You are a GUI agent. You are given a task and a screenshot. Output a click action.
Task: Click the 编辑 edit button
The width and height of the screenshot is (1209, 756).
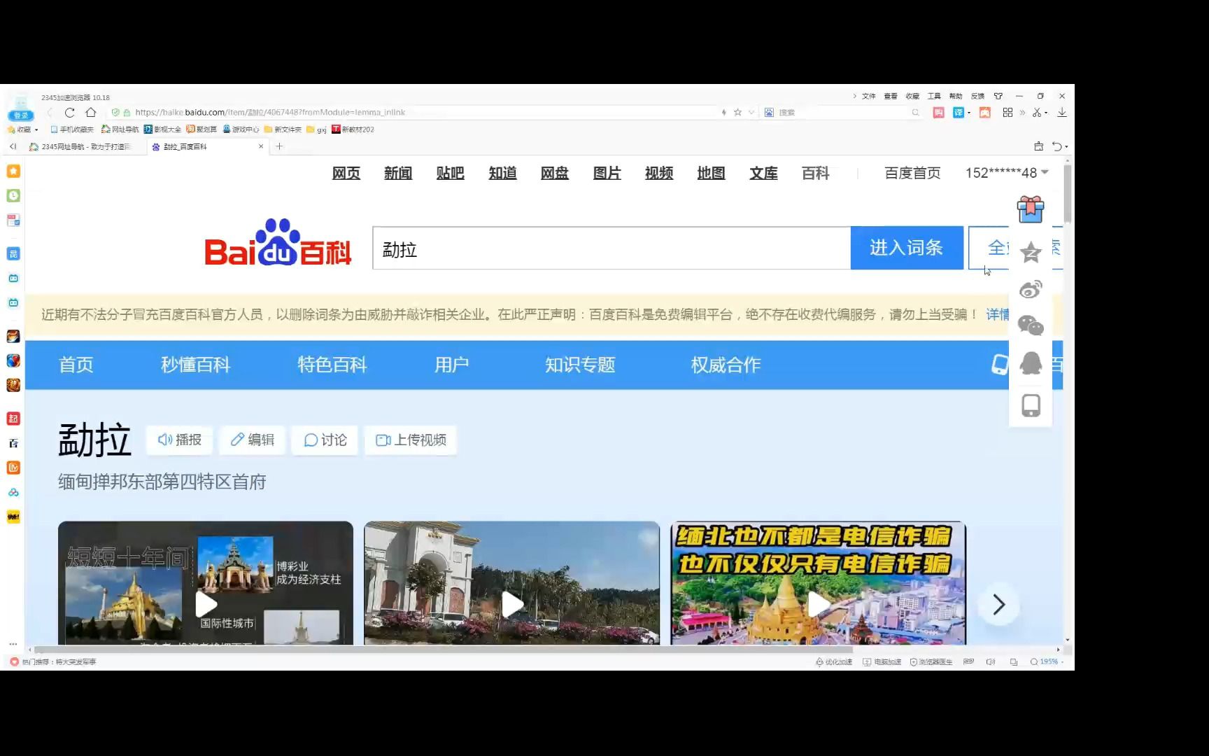pyautogui.click(x=252, y=440)
